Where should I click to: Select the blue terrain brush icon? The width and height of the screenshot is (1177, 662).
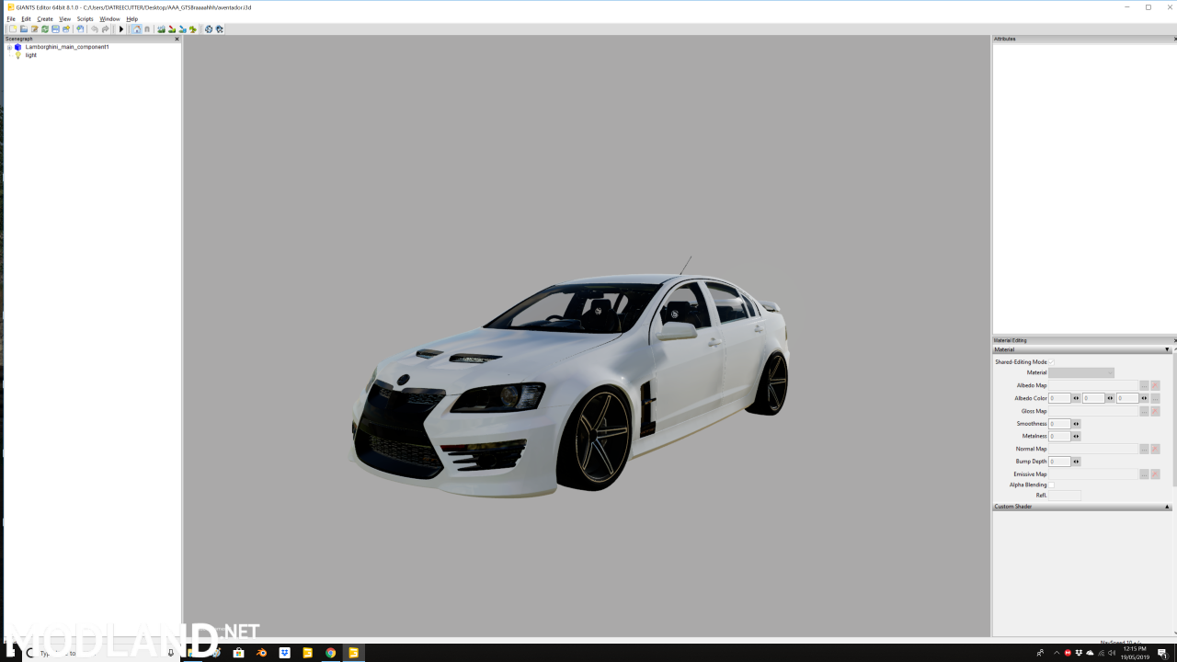(x=182, y=29)
